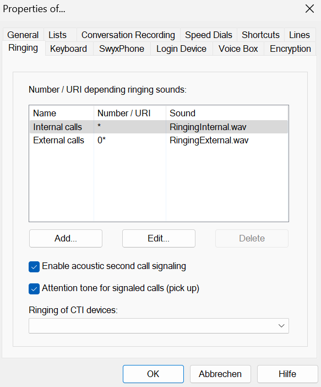Uncheck Attention tone for signaled calls

click(x=34, y=289)
